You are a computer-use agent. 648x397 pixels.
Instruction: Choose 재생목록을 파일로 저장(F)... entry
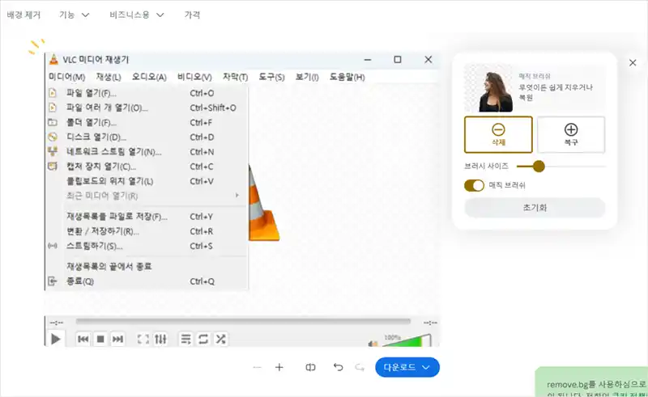pos(147,217)
